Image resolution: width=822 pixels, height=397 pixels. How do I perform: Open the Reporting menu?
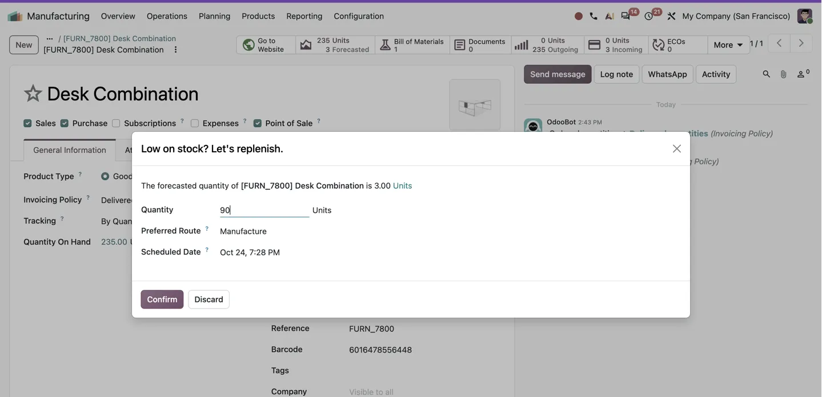click(x=304, y=16)
